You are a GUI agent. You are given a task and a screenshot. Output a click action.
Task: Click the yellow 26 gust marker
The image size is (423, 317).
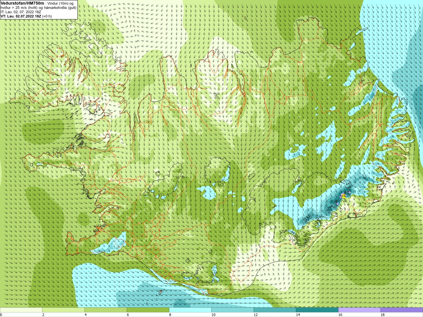coord(343,196)
